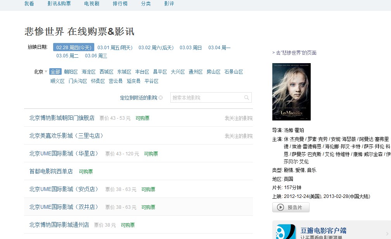391x239 pixels.
Task: Click the search magnifier icon
Action: tap(246, 98)
